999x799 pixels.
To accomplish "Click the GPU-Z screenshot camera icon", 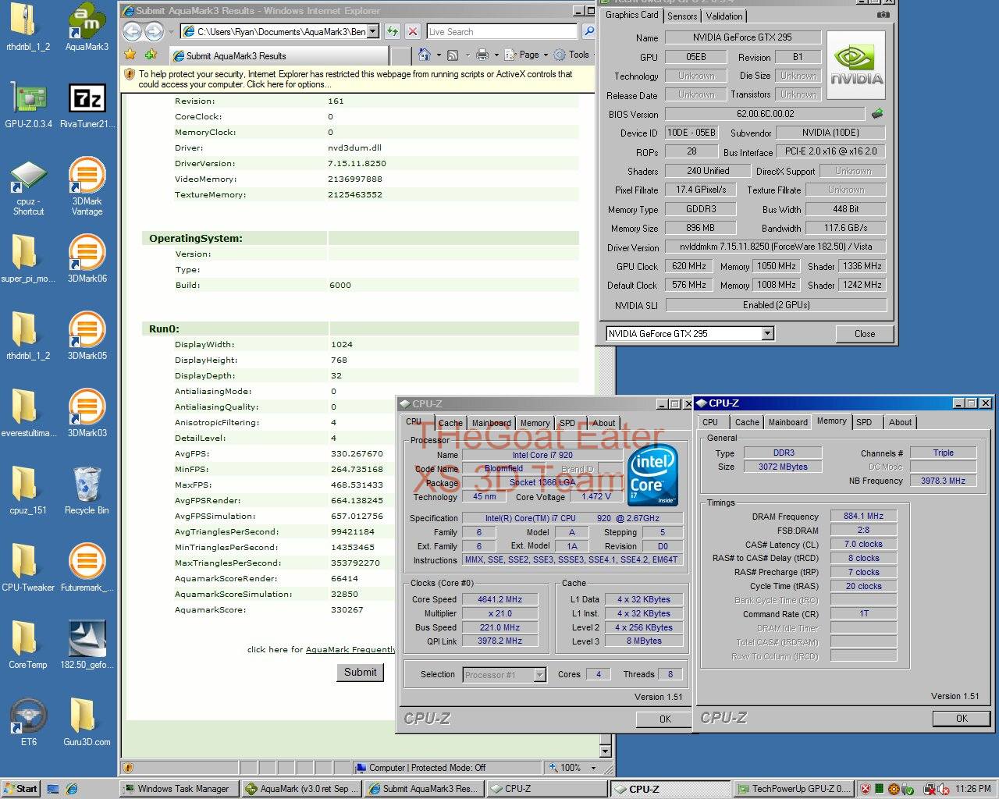I will [x=883, y=15].
